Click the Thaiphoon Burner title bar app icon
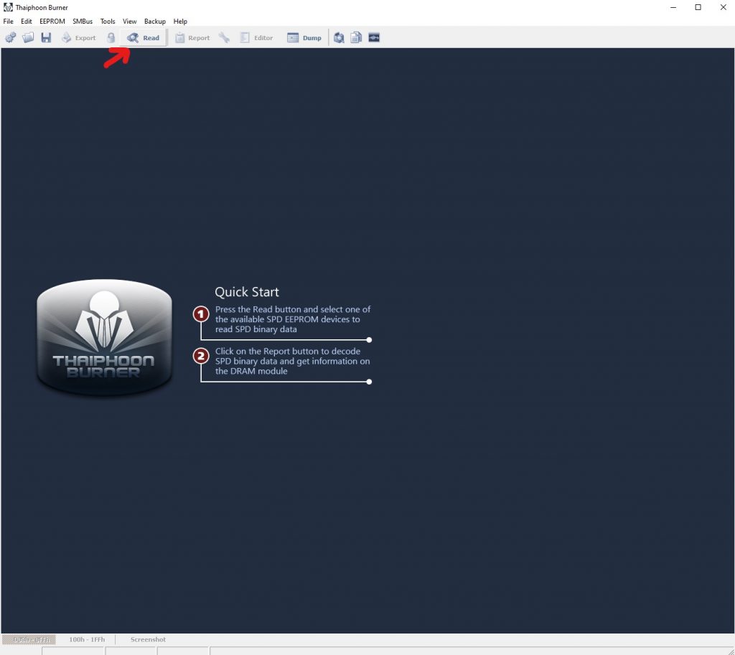The image size is (735, 655). (x=8, y=7)
